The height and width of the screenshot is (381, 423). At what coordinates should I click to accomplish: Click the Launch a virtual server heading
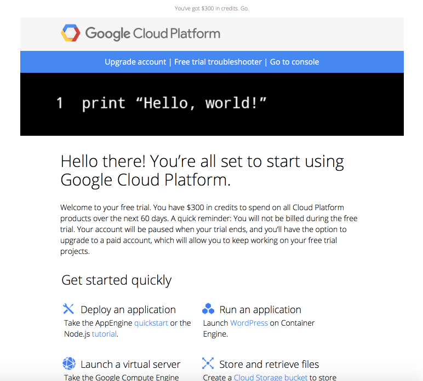[130, 364]
